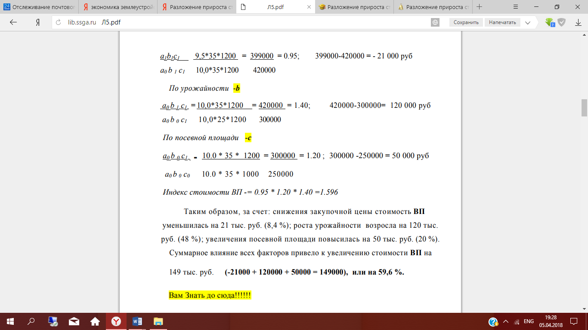Open the Mail app on taskbar
This screenshot has height=330, width=588.
(74, 321)
